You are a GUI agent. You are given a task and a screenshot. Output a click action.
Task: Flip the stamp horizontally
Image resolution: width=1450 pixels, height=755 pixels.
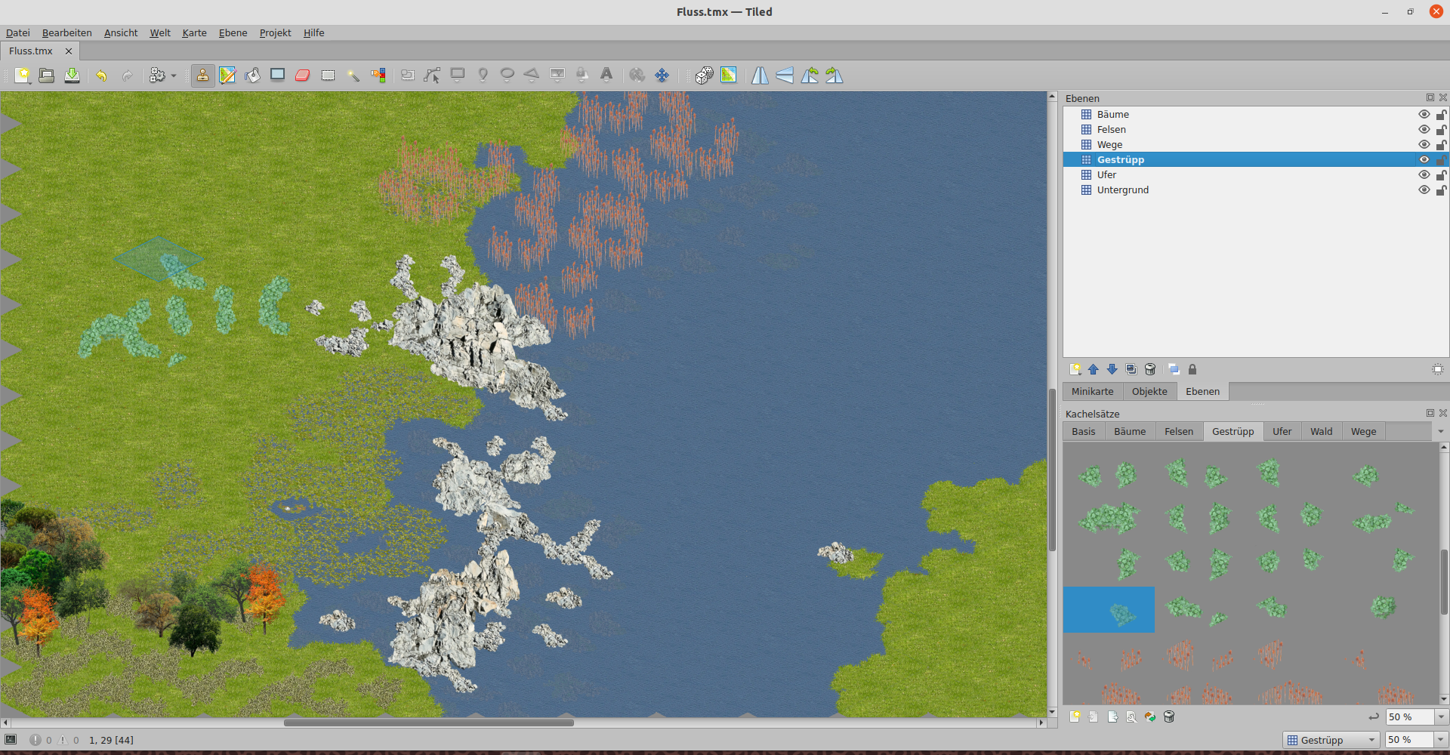pyautogui.click(x=760, y=75)
